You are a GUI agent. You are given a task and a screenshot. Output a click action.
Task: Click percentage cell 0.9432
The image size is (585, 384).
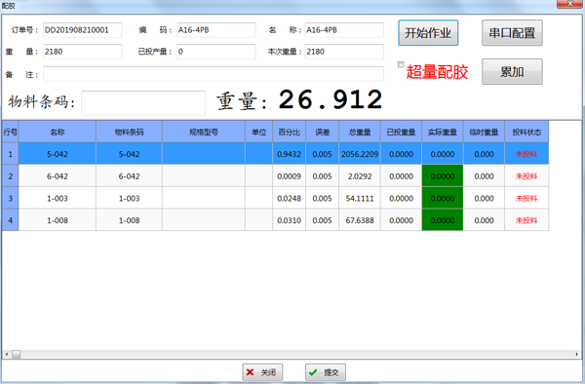coord(290,154)
